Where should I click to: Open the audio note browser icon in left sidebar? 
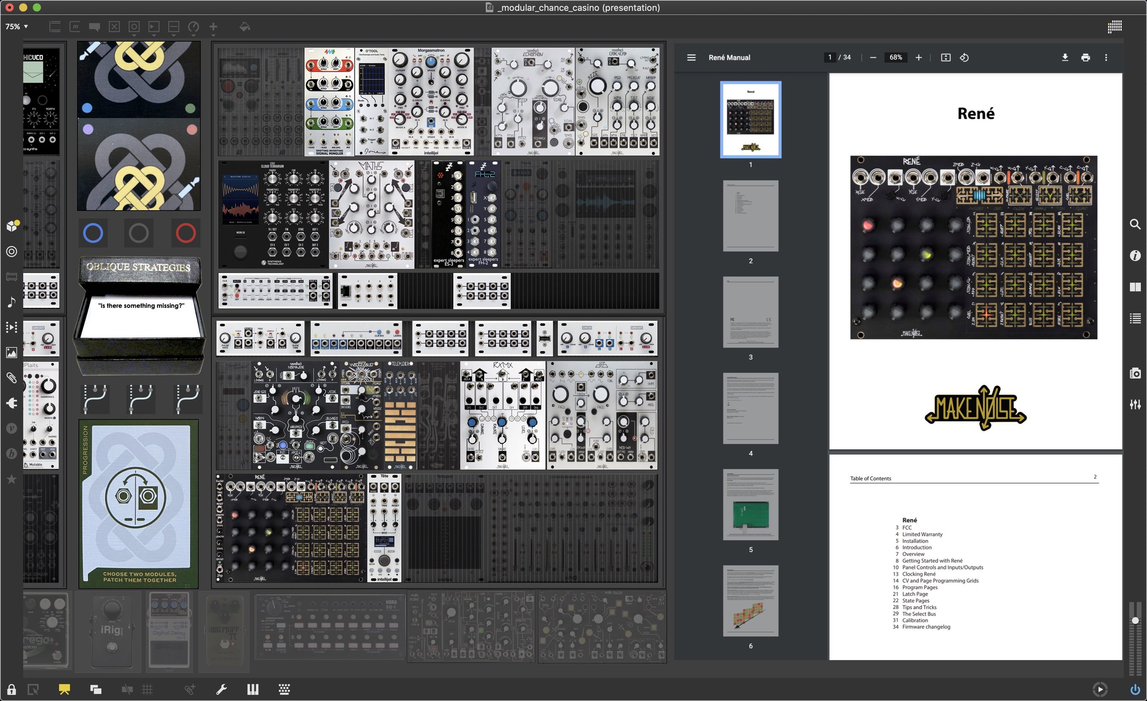coord(11,302)
